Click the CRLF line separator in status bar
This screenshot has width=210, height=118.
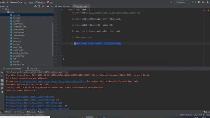[196, 115]
